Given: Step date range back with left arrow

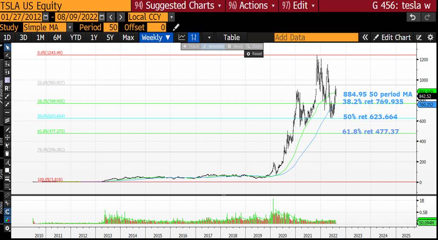Looking at the screenshot, I should pyautogui.click(x=110, y=17).
